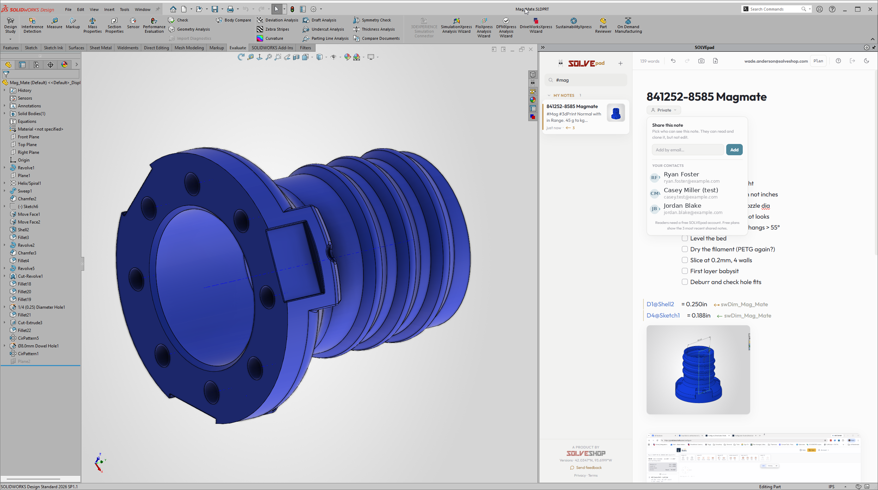Open the Privacy link

click(580, 476)
